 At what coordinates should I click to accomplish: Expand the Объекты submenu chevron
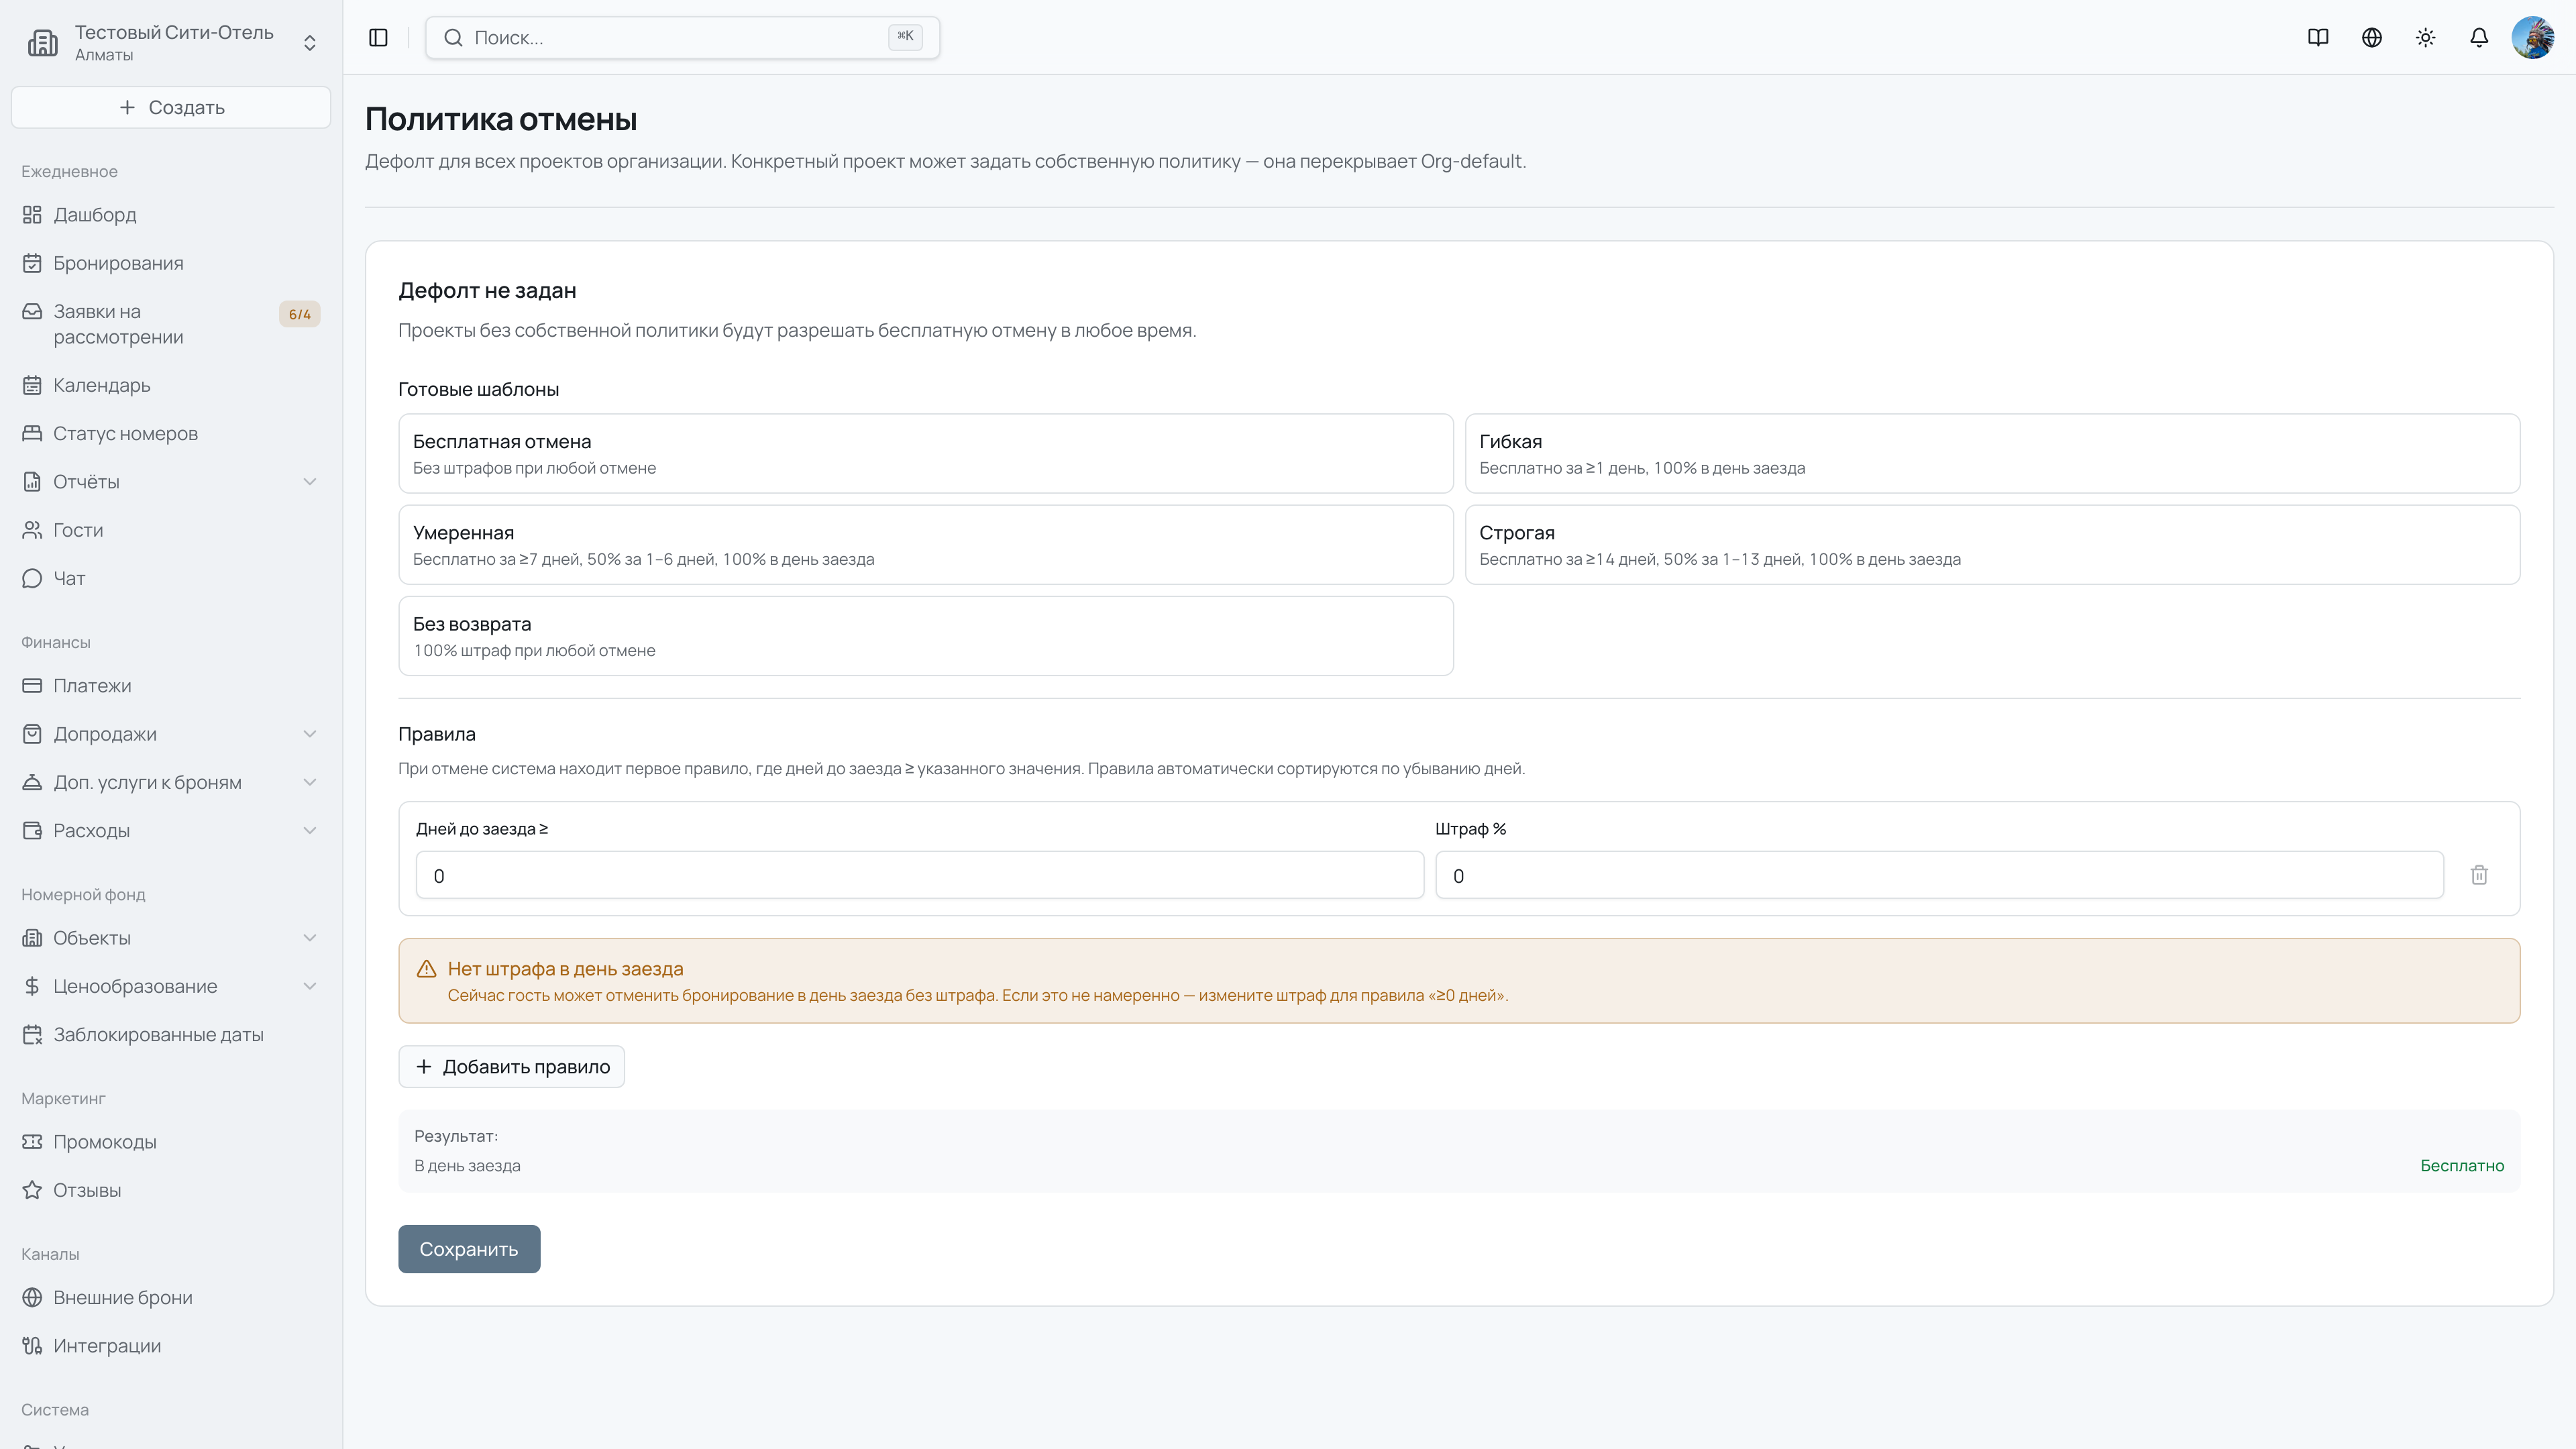(x=310, y=938)
